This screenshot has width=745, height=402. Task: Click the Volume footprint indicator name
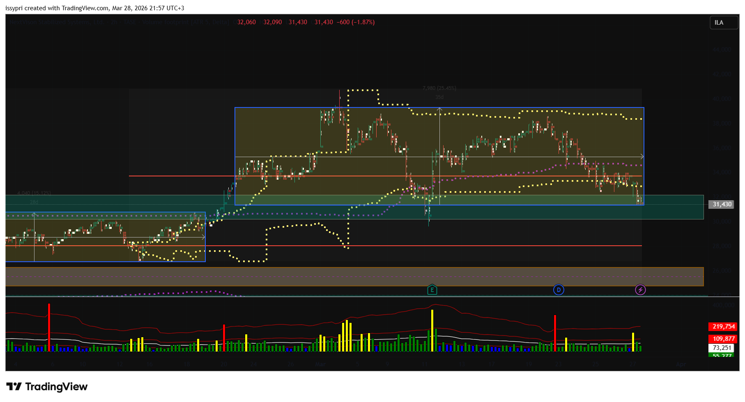(x=186, y=22)
